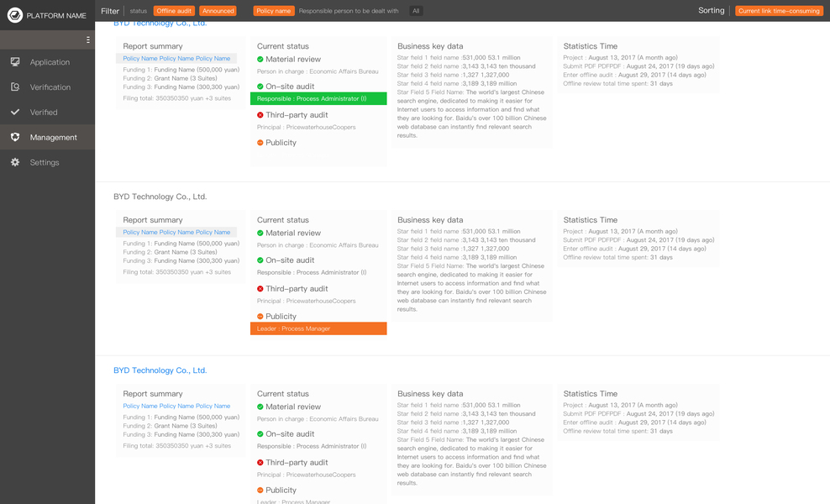Click the red Third-party audit status icon in the first card
The height and width of the screenshot is (504, 830).
pos(260,115)
